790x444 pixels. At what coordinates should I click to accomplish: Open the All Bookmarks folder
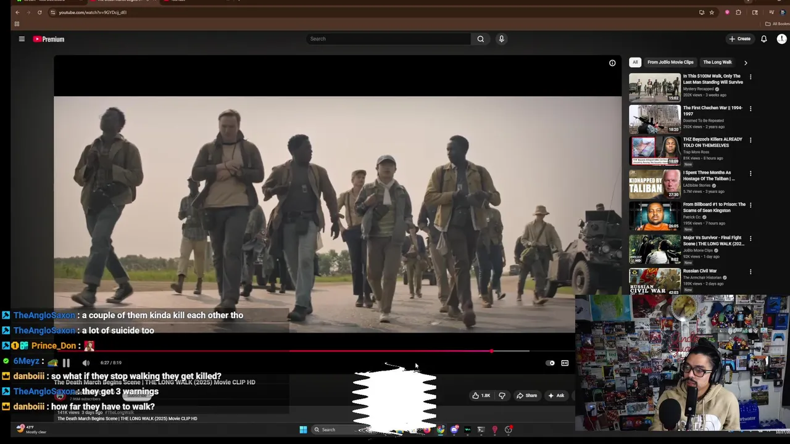[x=777, y=24]
